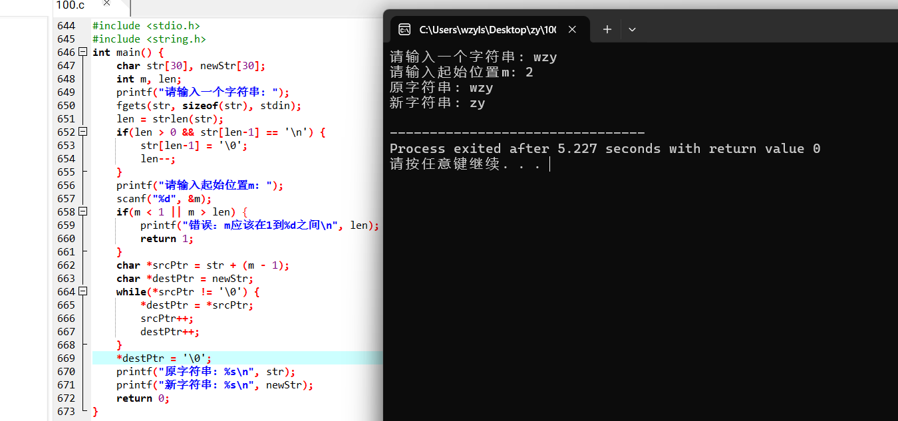The height and width of the screenshot is (421, 898).
Task: Click the highlighted *destPtr = '\0'; line
Action: 164,358
